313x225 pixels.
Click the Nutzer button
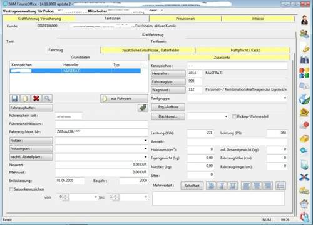point(31,141)
